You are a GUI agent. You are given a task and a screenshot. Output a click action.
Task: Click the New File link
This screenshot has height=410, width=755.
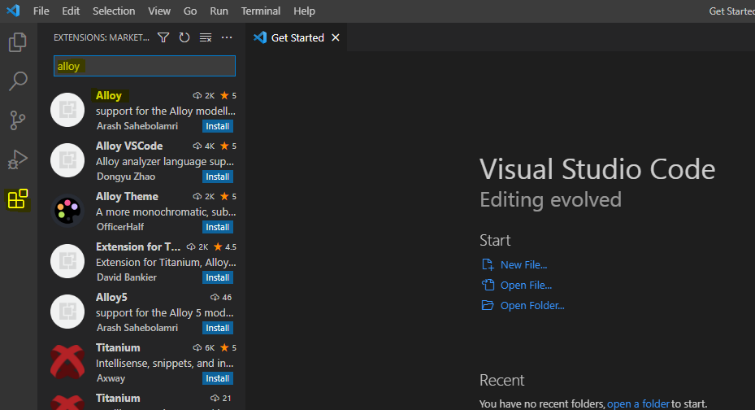point(523,264)
